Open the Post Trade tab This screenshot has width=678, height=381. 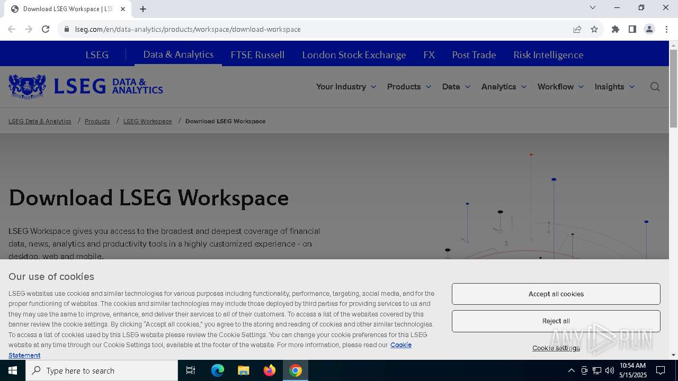click(474, 55)
